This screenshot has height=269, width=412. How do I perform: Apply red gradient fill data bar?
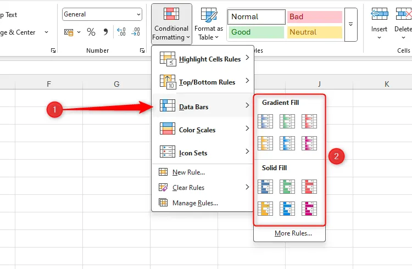(309, 121)
